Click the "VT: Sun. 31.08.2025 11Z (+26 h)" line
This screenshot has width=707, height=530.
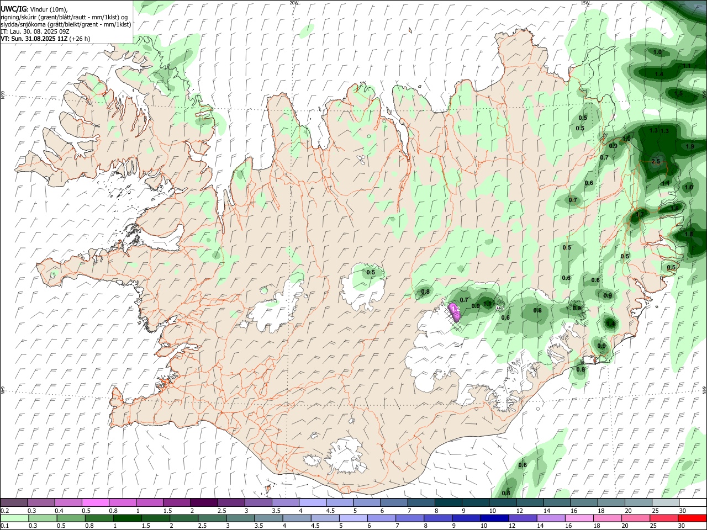[x=45, y=39]
